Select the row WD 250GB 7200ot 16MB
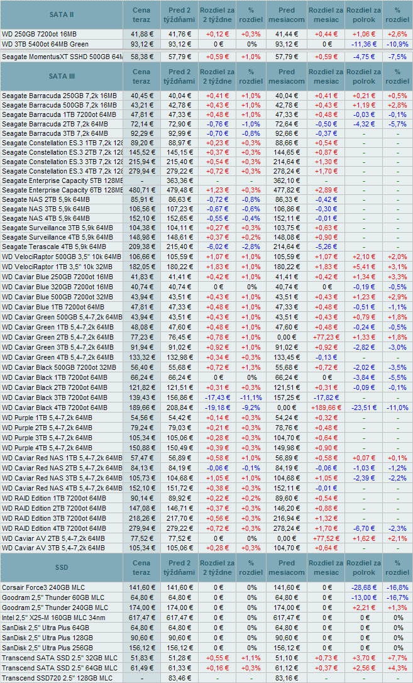 206,34
